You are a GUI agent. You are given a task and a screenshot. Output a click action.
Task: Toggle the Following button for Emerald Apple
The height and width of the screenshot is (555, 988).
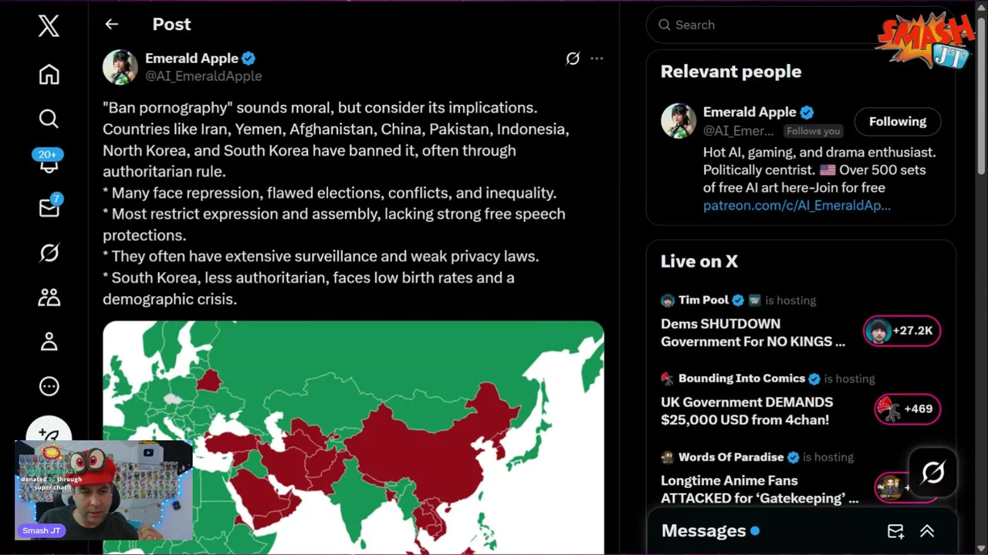(x=897, y=122)
